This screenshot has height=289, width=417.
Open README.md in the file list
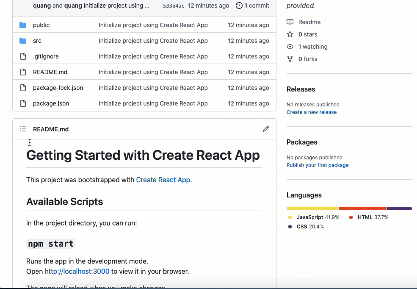[x=50, y=72]
